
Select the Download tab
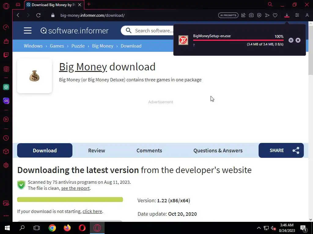(45, 151)
